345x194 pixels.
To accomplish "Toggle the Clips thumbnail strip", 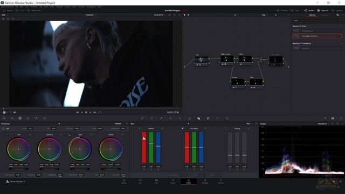I will (x=295, y=11).
